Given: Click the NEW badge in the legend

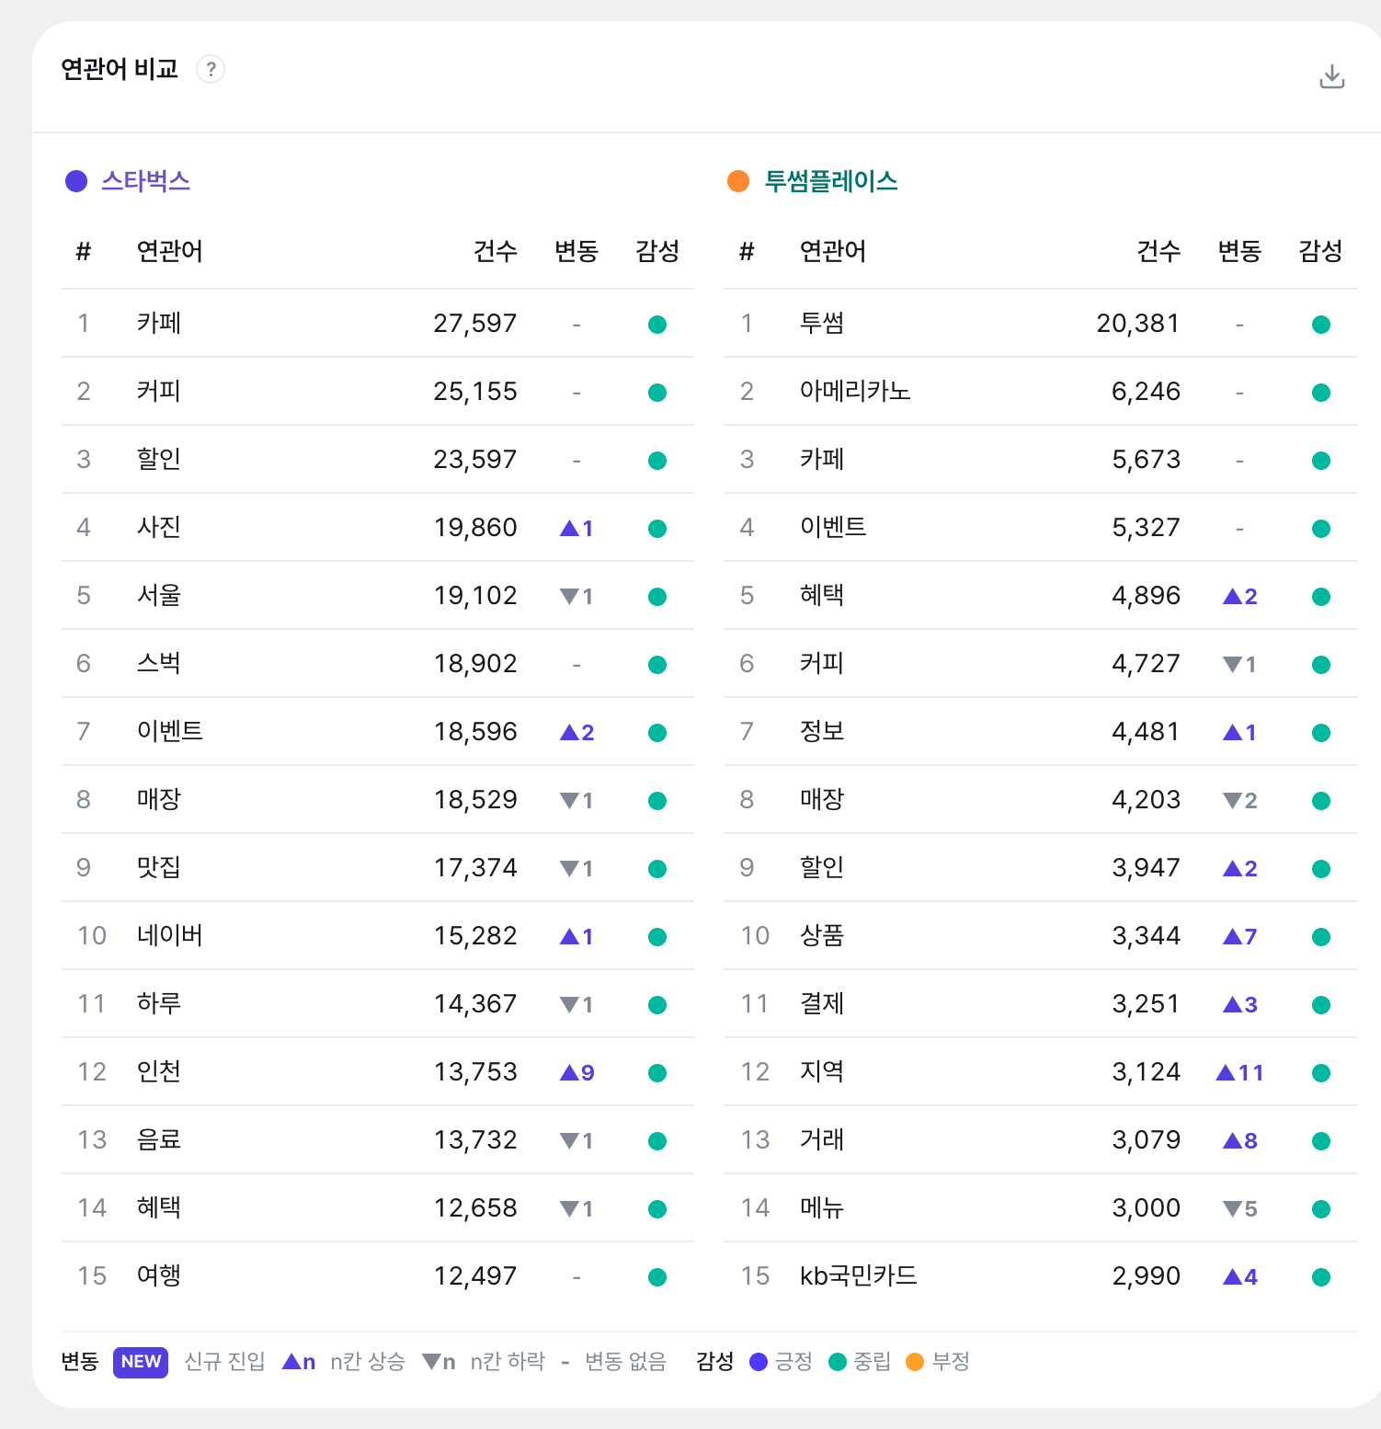Looking at the screenshot, I should pyautogui.click(x=141, y=1362).
